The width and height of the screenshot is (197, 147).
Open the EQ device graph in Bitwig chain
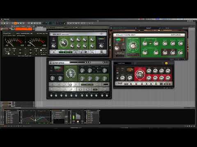click(36, 117)
